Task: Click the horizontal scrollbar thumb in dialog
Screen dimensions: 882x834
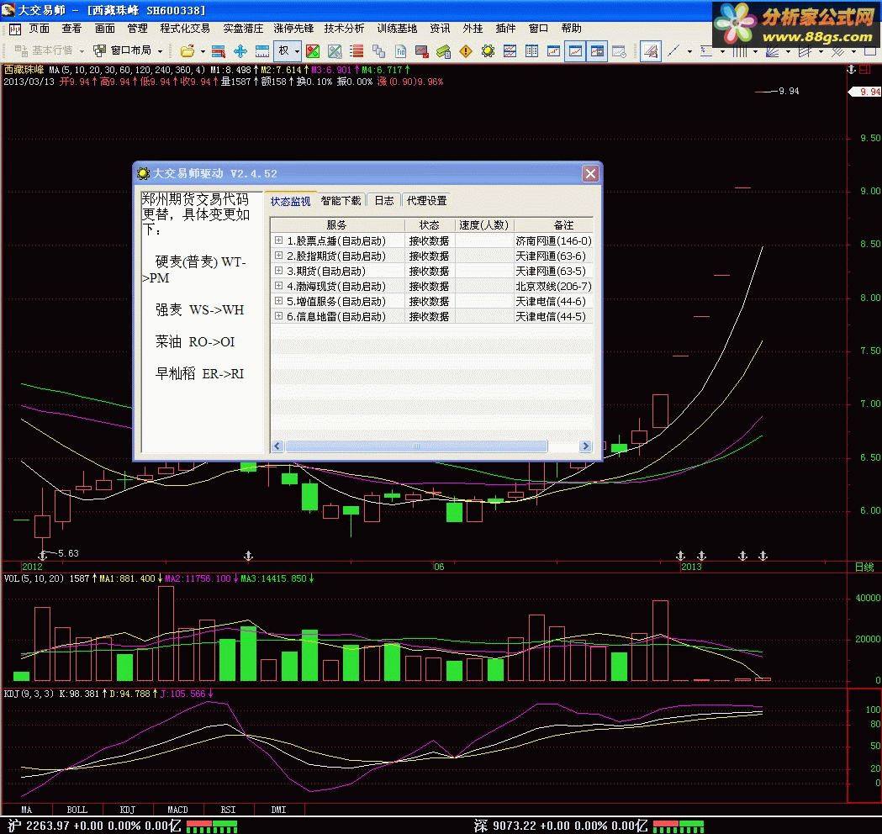Action: (415, 446)
